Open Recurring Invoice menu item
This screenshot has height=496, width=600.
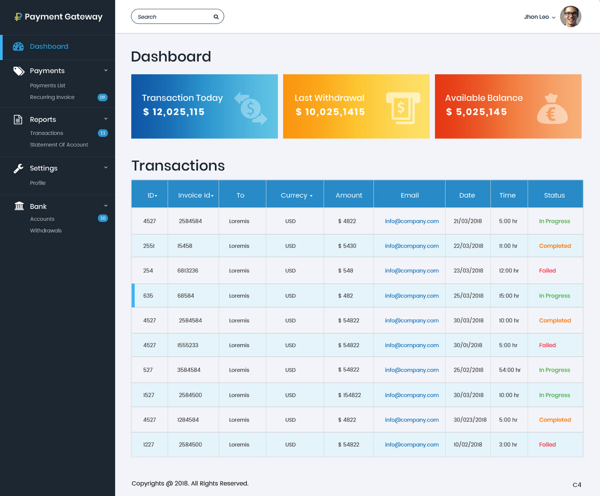point(52,97)
